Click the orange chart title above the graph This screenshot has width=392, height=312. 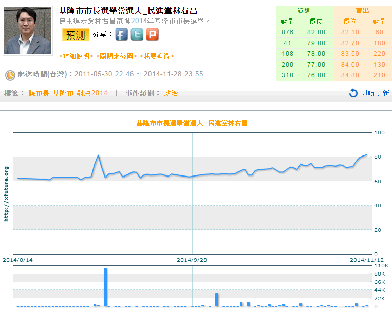[x=192, y=123]
